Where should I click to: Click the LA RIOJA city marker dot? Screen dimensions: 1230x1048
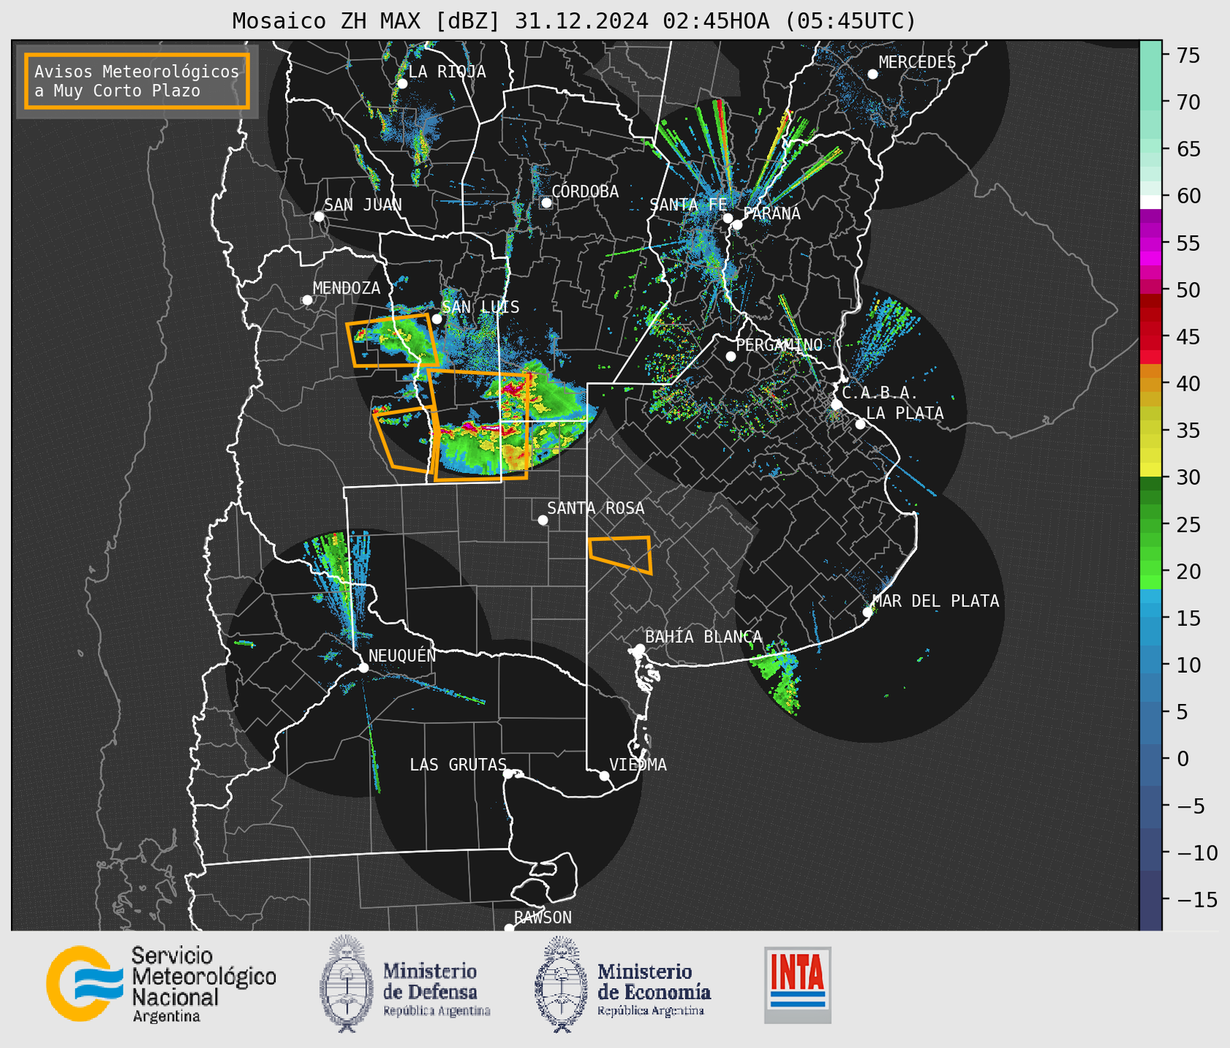(x=402, y=84)
